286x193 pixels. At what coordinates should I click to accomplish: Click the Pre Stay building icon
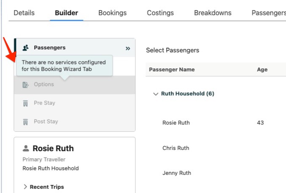26,103
